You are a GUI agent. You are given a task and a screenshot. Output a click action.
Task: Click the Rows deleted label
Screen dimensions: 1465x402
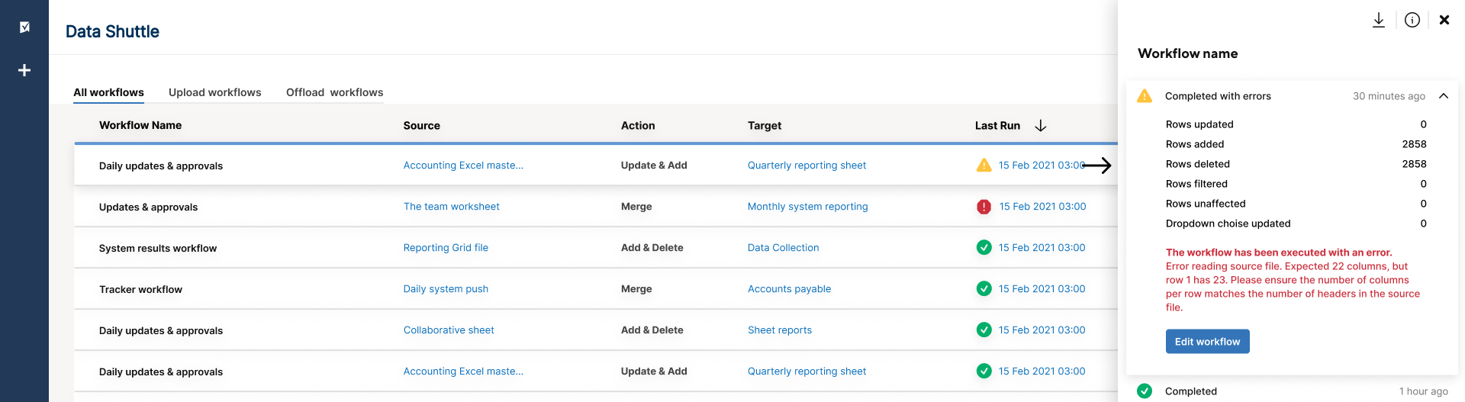[x=1197, y=164]
